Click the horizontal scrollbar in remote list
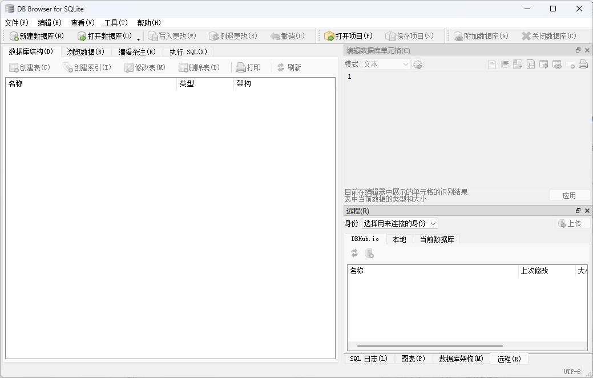The height and width of the screenshot is (378, 593). tap(430, 346)
